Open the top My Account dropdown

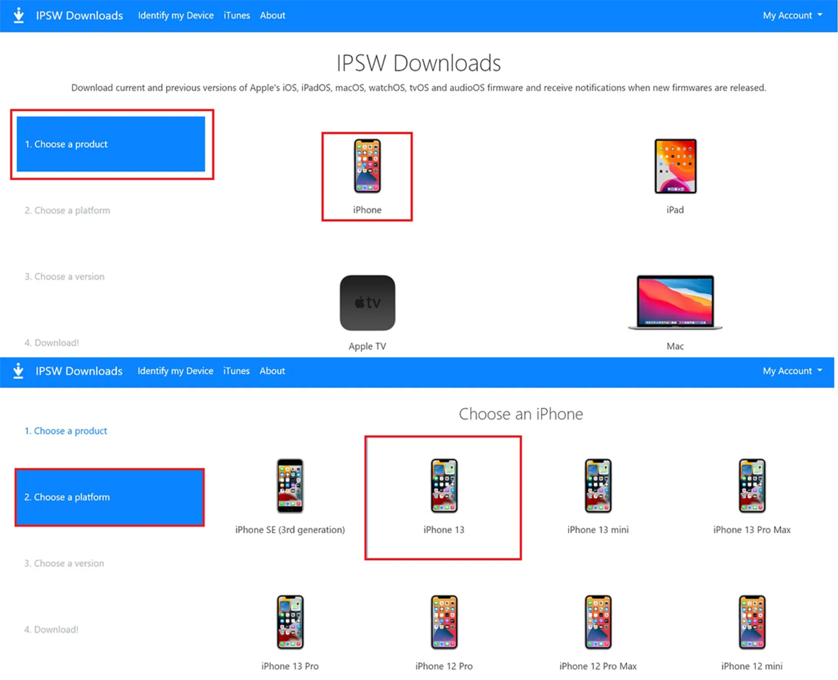click(792, 15)
